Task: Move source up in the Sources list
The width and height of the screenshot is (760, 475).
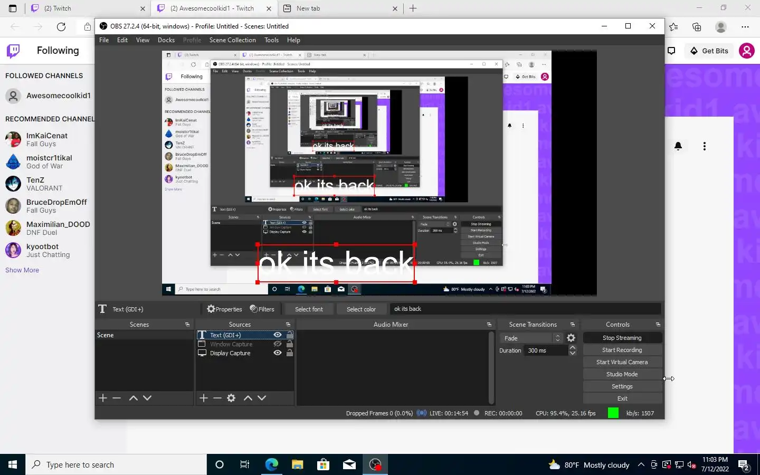Action: click(248, 398)
